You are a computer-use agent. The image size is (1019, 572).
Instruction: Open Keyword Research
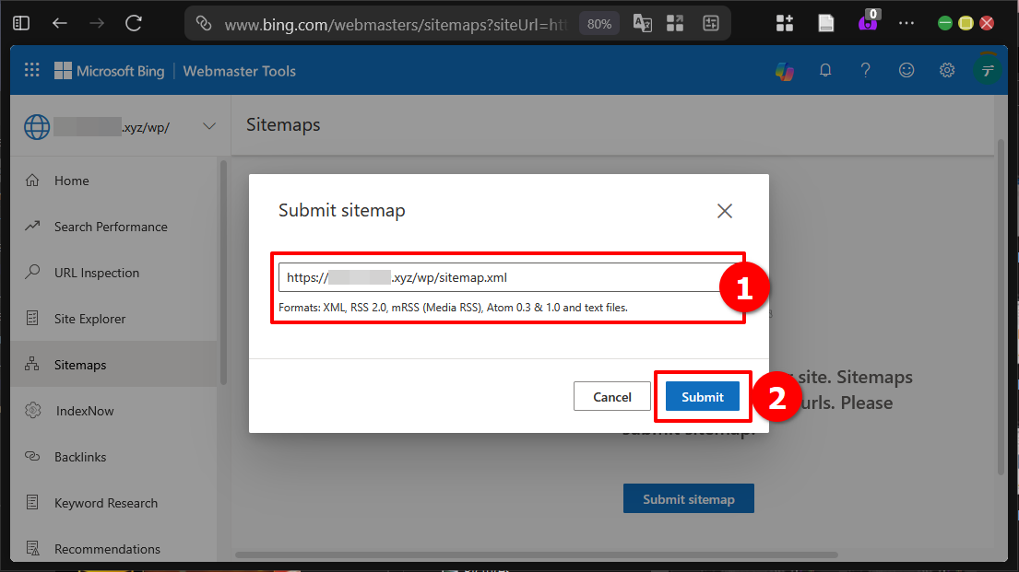pos(105,502)
